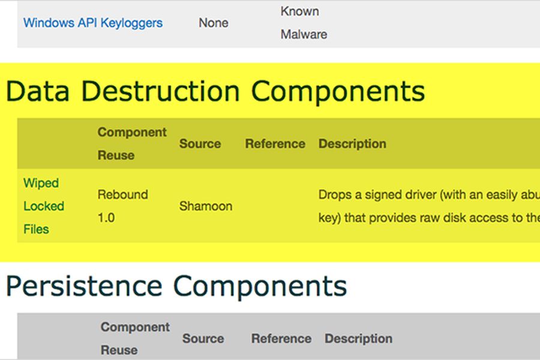Select Reference header in Data Destruction table

275,143
